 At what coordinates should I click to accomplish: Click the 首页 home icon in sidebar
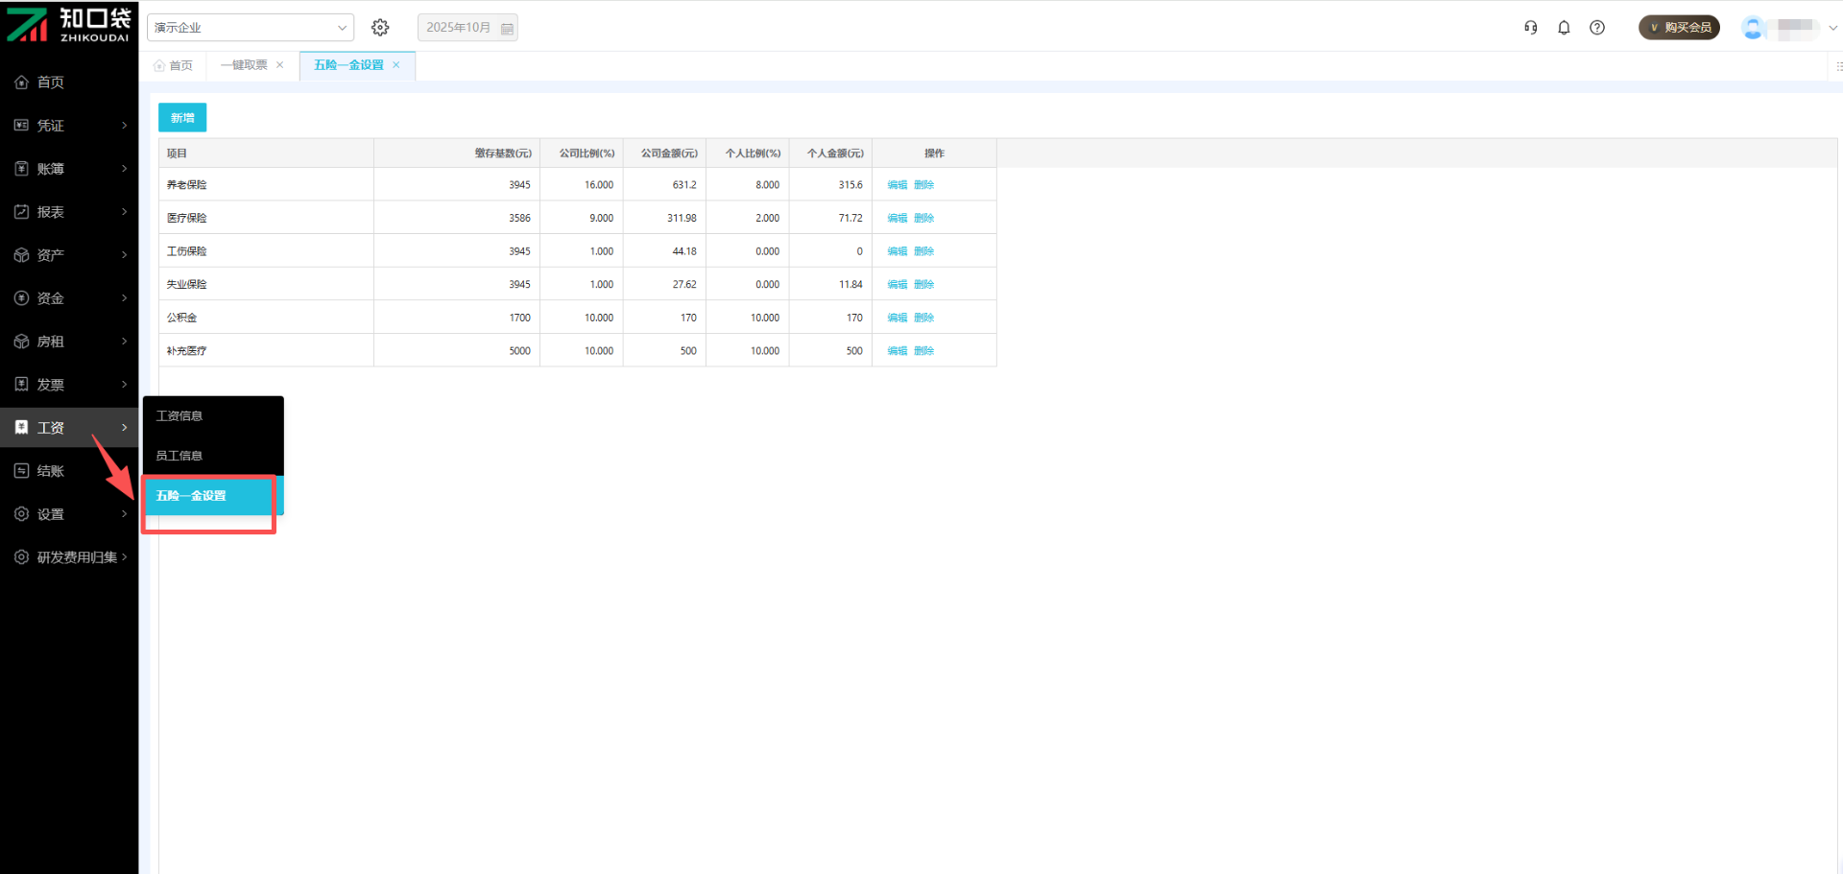tap(22, 83)
